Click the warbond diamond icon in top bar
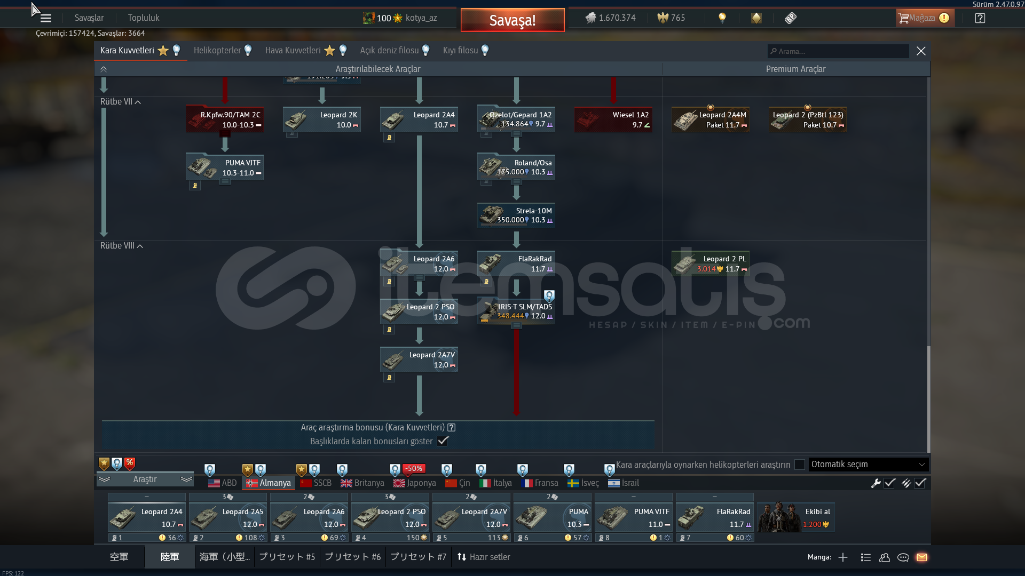This screenshot has width=1025, height=576. pos(756,18)
